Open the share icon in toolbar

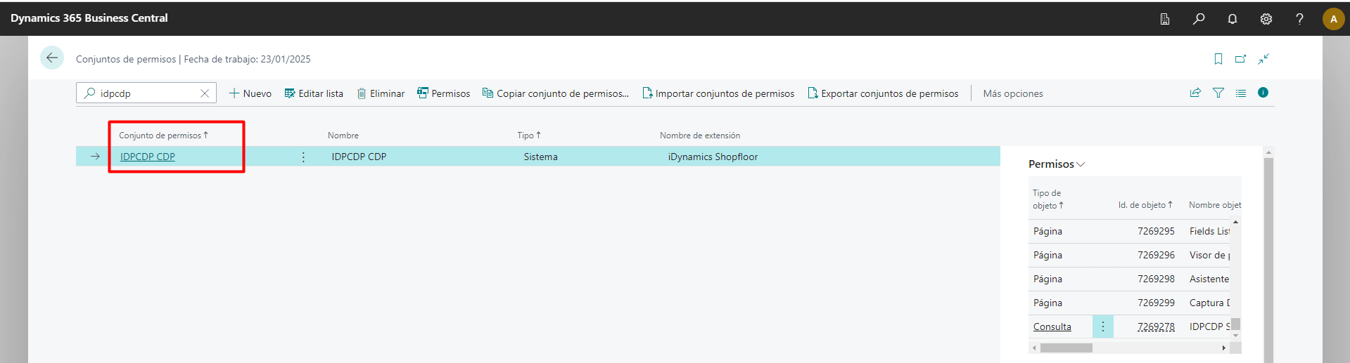click(1195, 93)
